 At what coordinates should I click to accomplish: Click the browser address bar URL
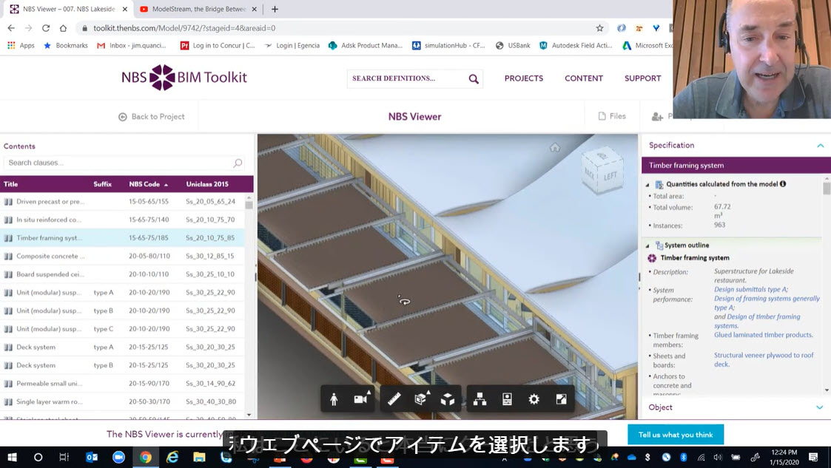click(x=184, y=28)
